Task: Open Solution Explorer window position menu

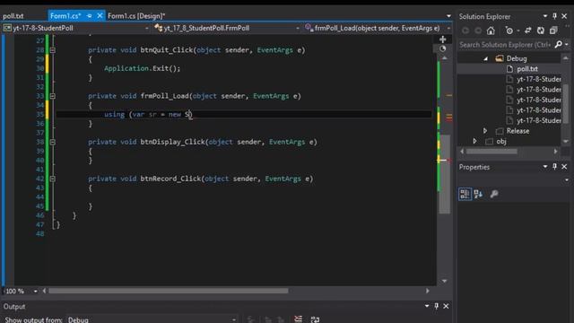Action: (545, 16)
